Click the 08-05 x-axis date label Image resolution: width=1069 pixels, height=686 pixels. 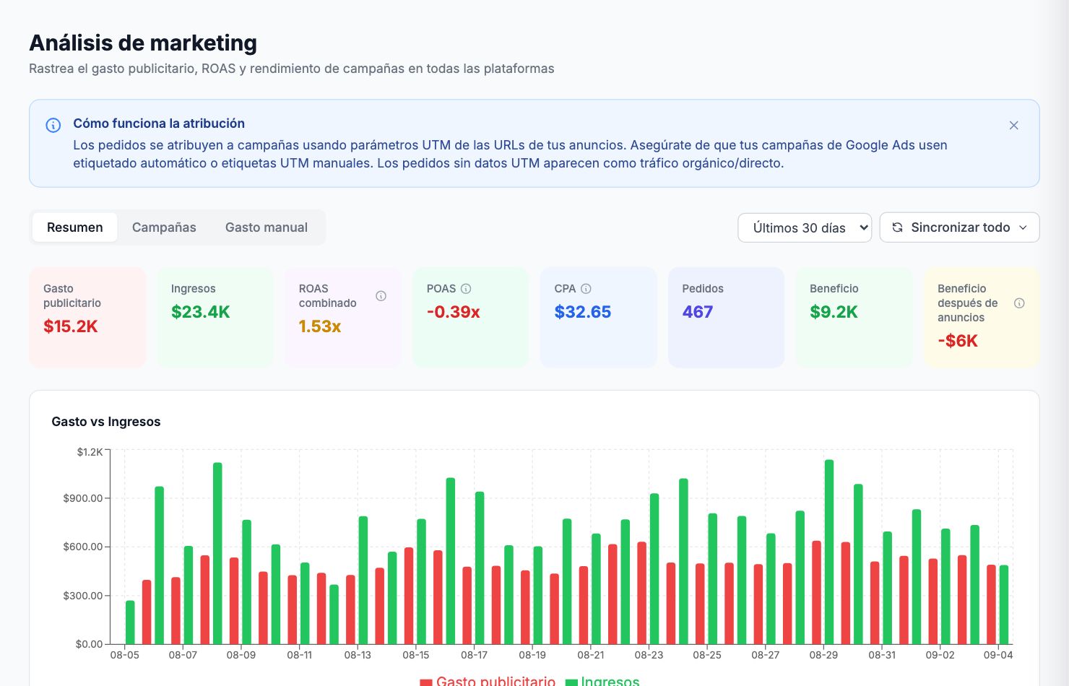pos(125,655)
